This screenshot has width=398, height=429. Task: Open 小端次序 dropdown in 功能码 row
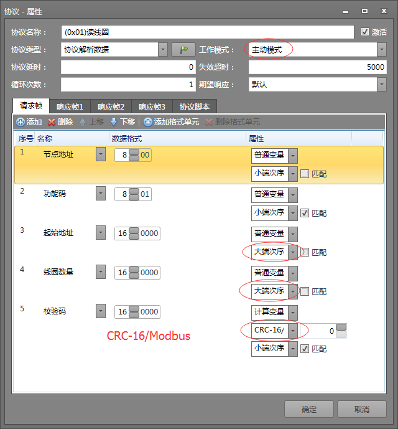293,213
